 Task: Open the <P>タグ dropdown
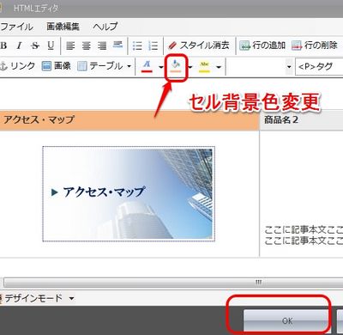point(319,67)
